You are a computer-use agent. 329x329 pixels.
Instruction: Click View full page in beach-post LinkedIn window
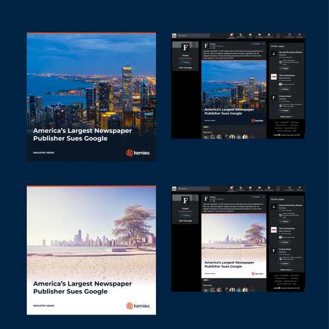[186, 221]
